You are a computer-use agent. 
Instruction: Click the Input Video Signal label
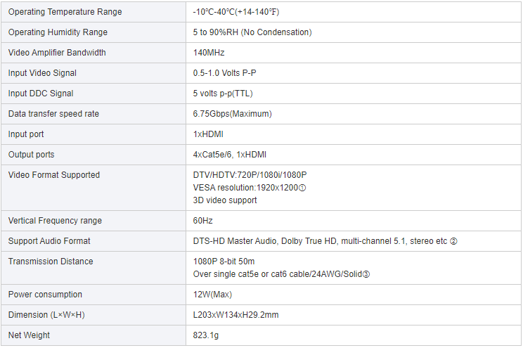[x=42, y=73]
